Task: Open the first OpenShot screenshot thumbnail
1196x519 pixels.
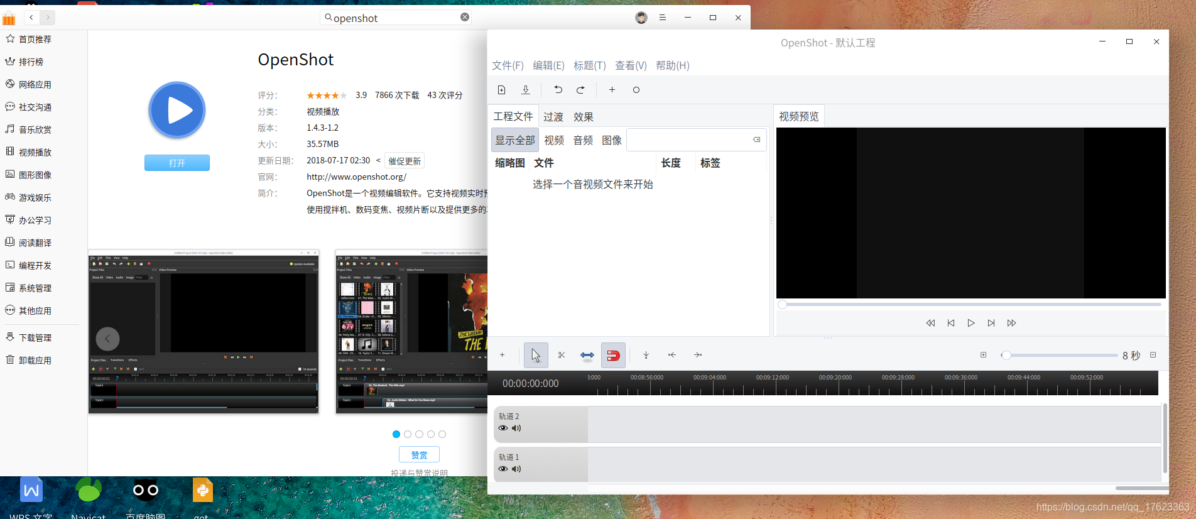Action: pyautogui.click(x=204, y=332)
